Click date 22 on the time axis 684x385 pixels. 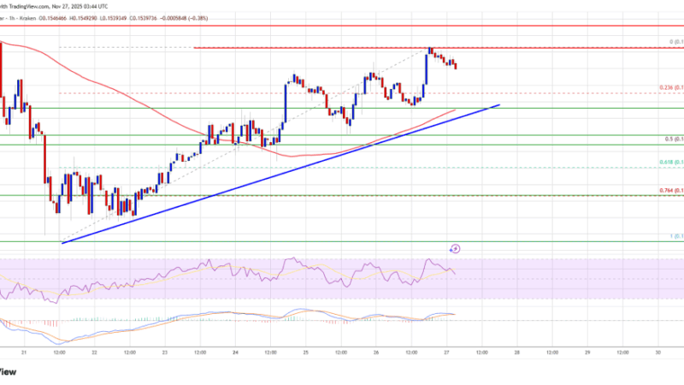pyautogui.click(x=94, y=352)
